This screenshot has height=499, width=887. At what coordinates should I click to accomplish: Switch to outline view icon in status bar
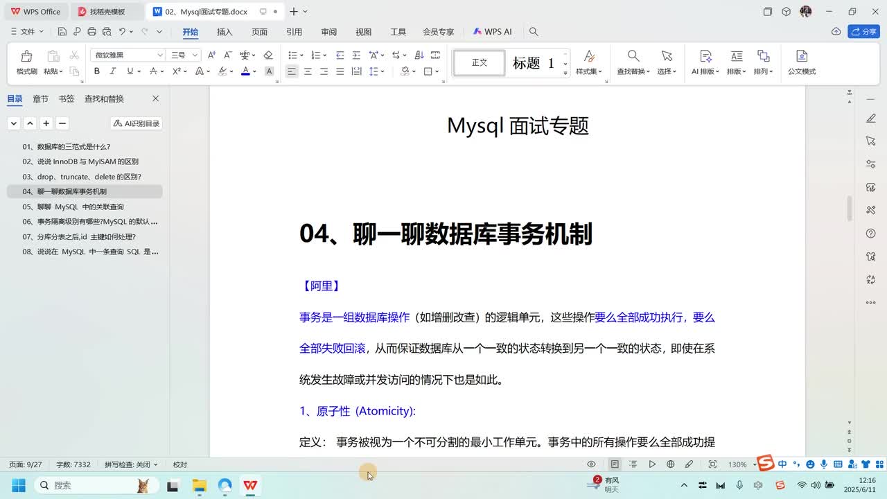tap(633, 464)
